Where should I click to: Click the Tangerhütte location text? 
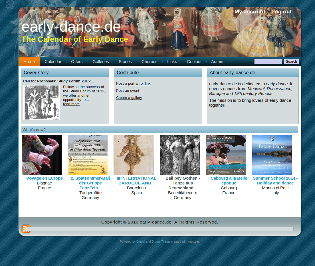90,193
